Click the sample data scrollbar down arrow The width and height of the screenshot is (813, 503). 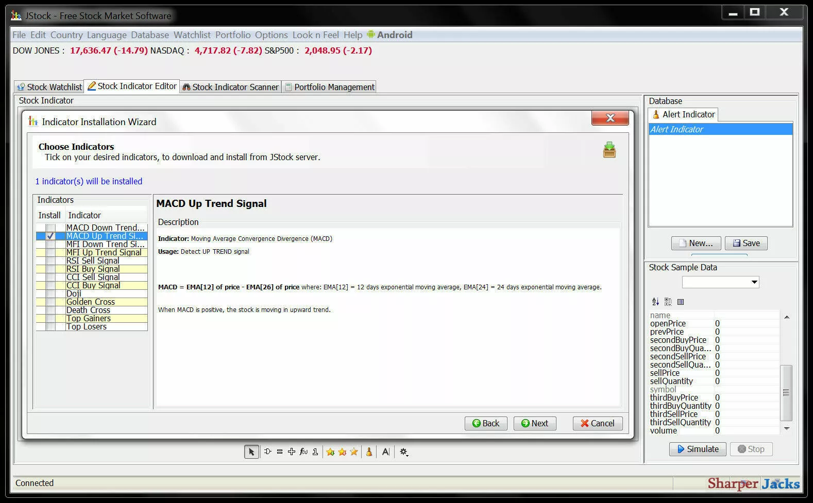click(787, 428)
